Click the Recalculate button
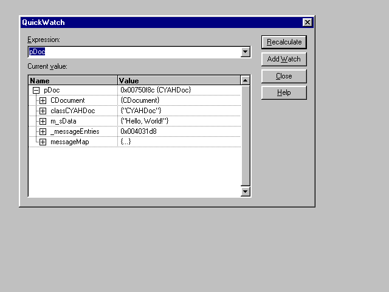This screenshot has width=389, height=292. (x=284, y=42)
